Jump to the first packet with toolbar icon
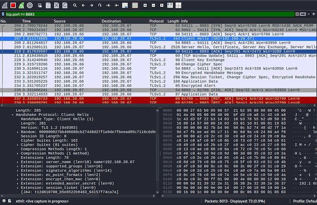Image resolution: width=317 pixels, height=205 pixels. click(x=108, y=6)
